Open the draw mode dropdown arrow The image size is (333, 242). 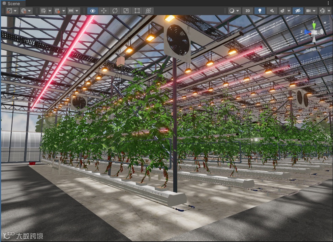[238, 11]
